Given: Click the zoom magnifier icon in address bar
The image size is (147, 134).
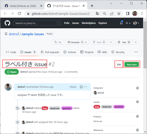Looking at the screenshot, I should [x=104, y=13].
